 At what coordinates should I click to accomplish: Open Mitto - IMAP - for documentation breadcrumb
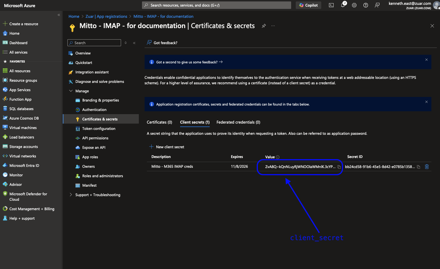[163, 16]
